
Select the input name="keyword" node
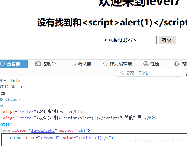click(62, 138)
